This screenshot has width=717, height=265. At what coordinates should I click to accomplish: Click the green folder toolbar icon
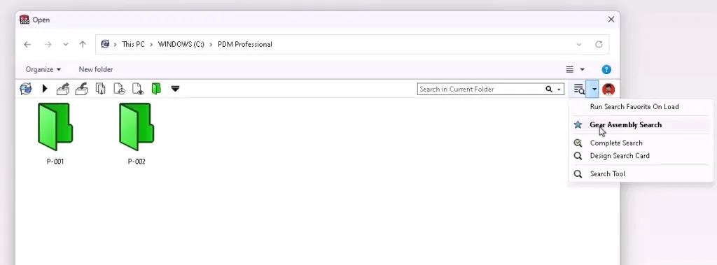tap(156, 89)
